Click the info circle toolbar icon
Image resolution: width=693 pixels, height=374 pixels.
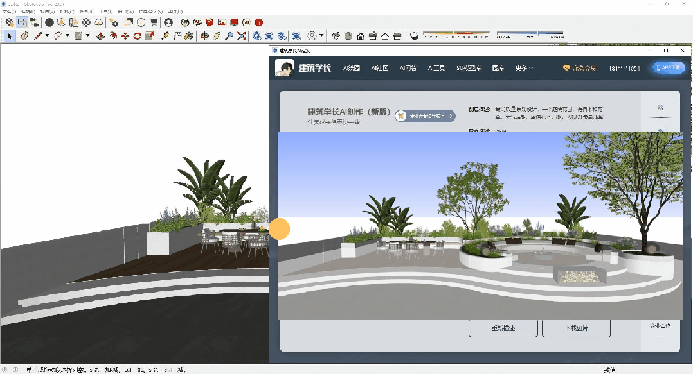tap(141, 22)
